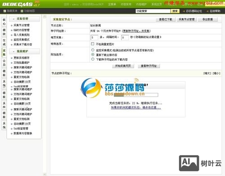Viewport: 225px width, 176px height.
Task: Open the 主菜单 top menu
Action: coord(112,4)
